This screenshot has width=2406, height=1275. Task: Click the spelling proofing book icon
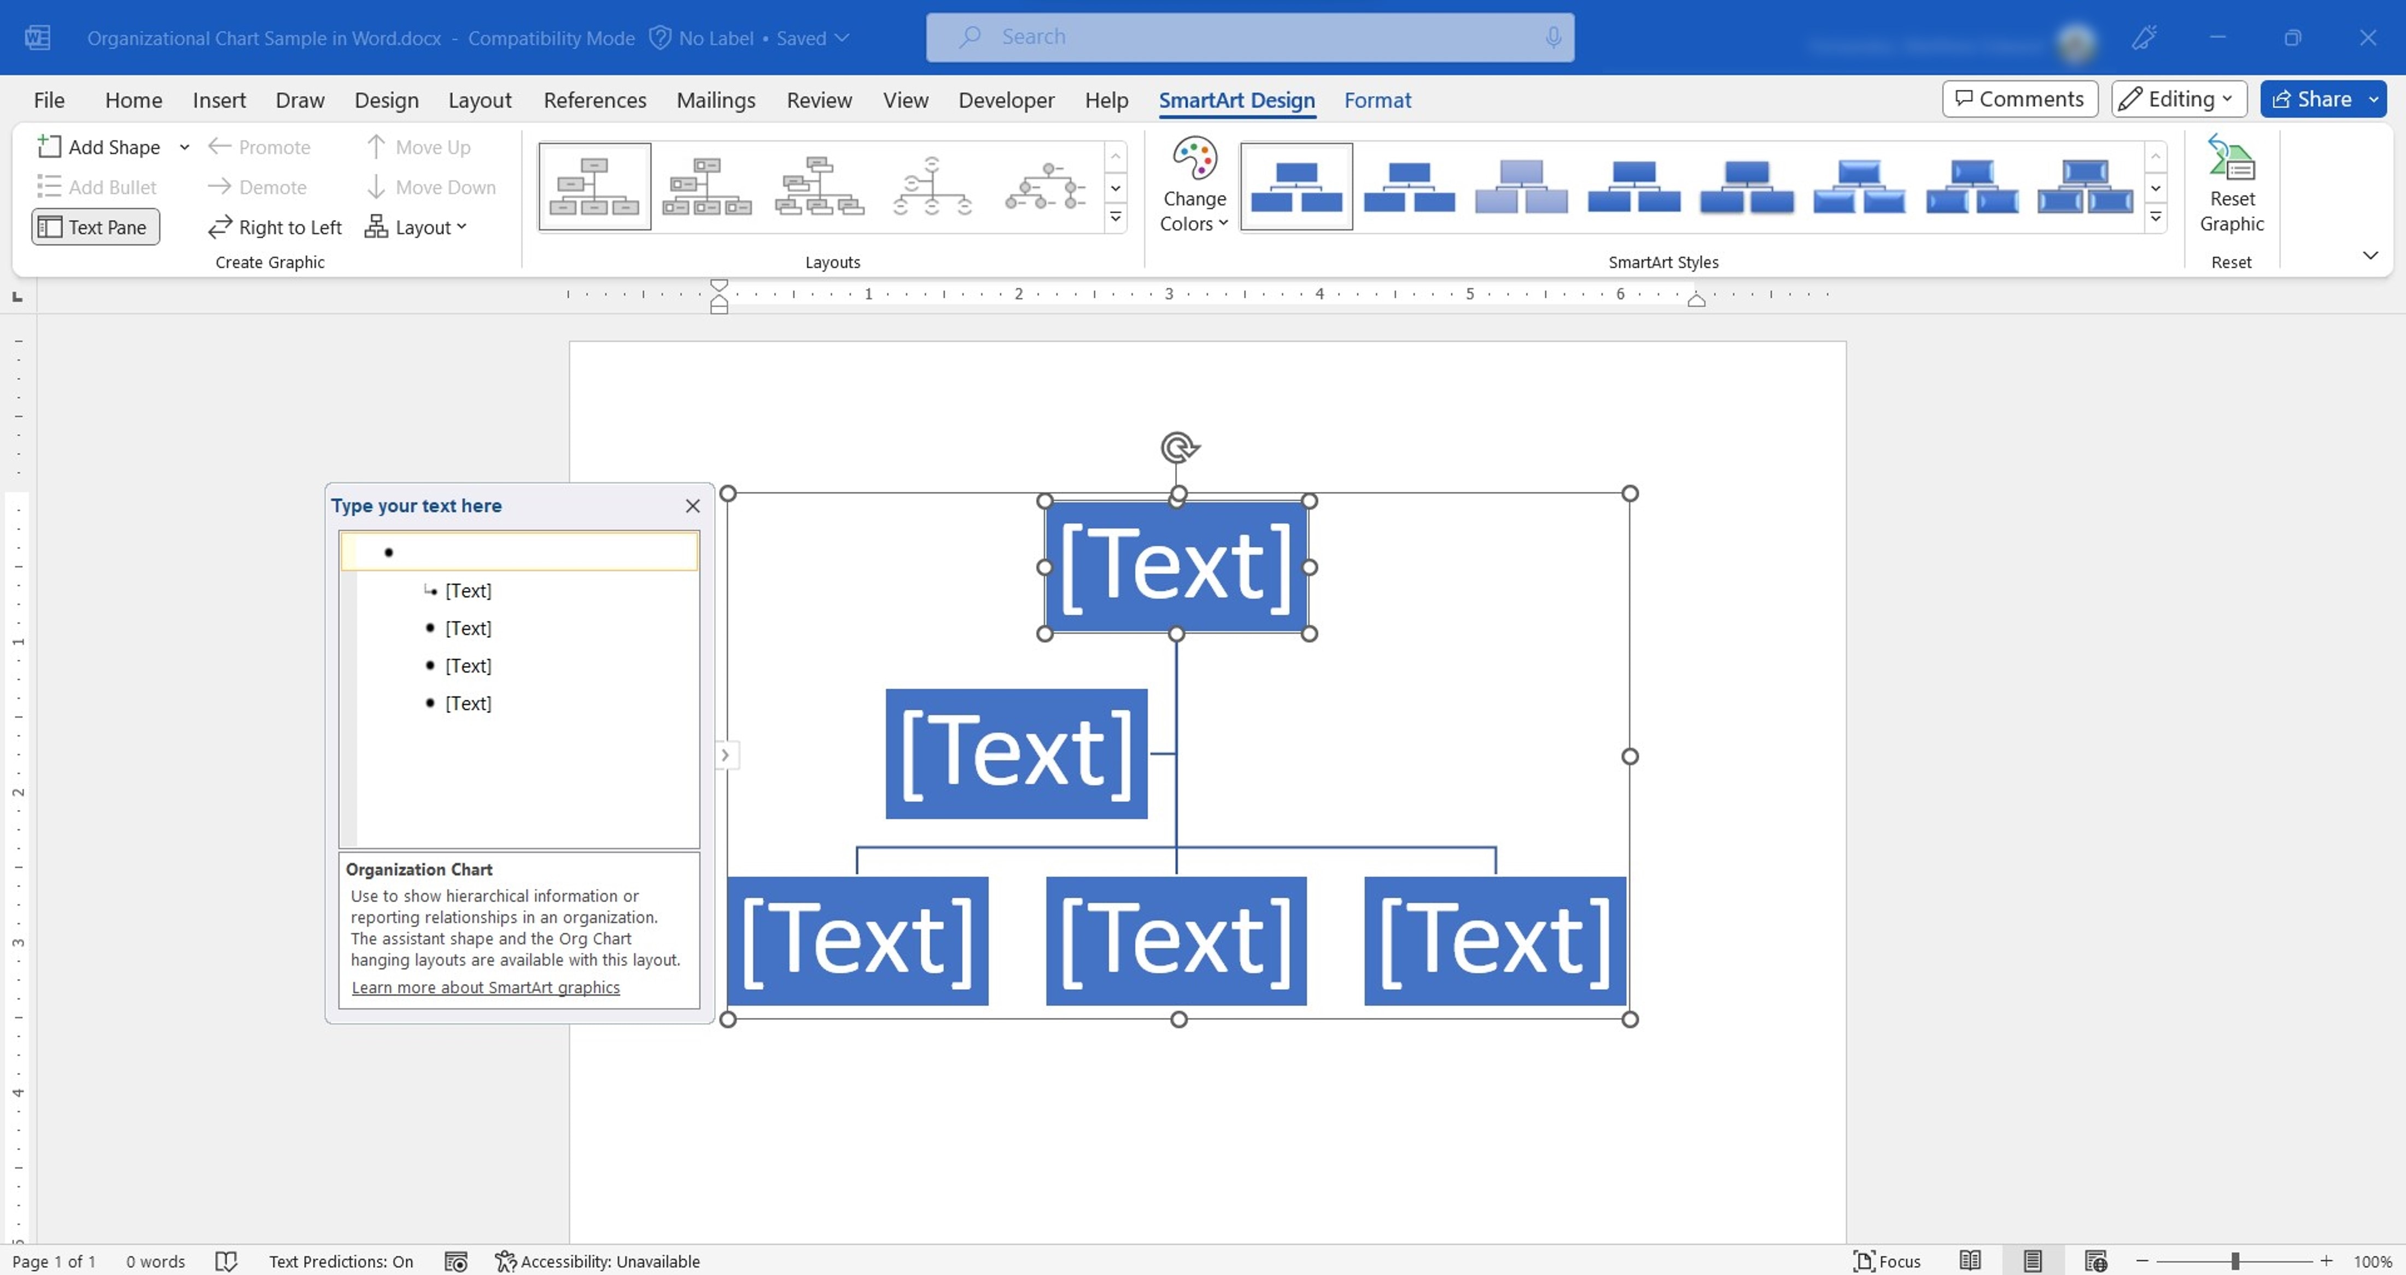click(x=226, y=1261)
